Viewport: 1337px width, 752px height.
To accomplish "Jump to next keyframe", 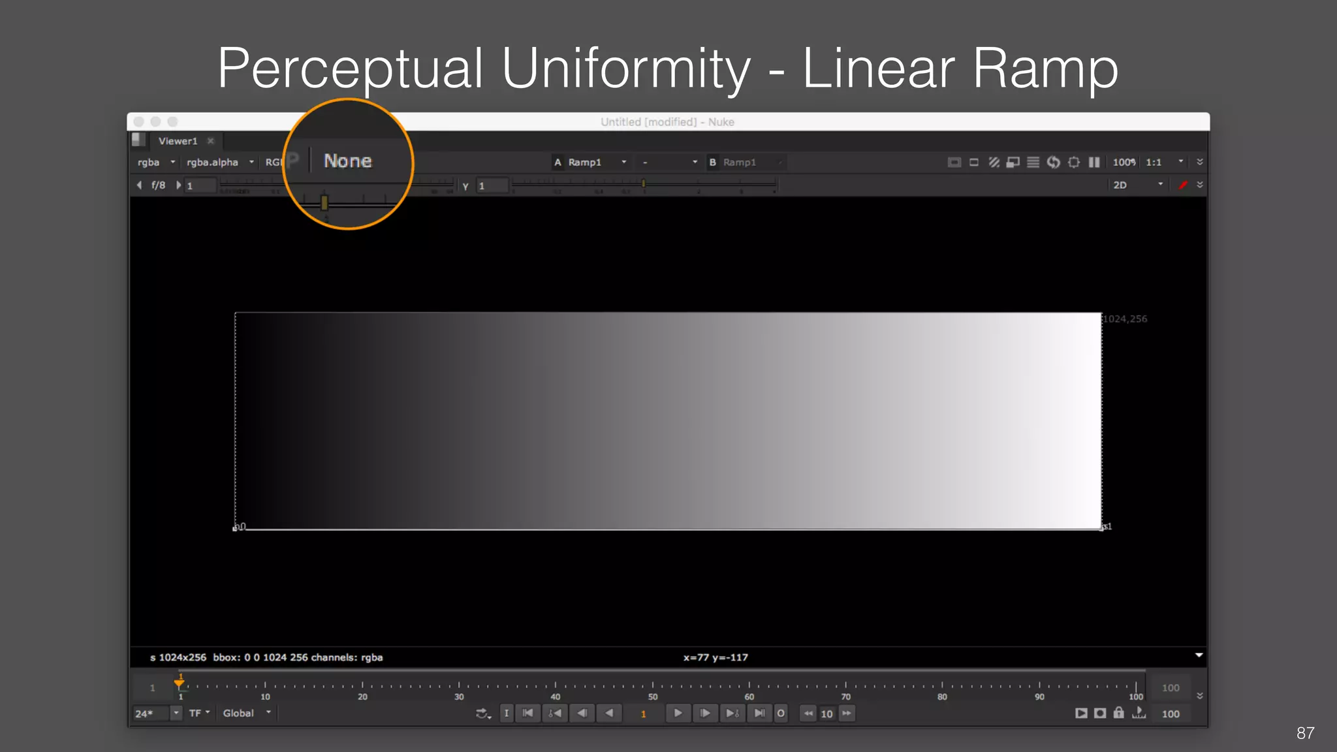I will [x=732, y=713].
